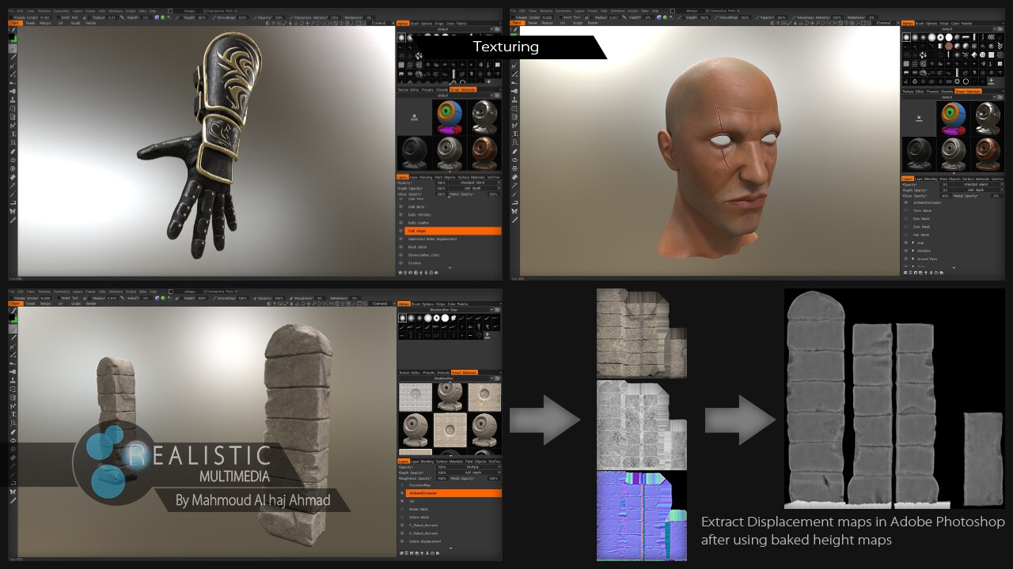Click the butterfly-shaped tool in the stone window
This screenshot has width=1013, height=569.
tap(13, 492)
